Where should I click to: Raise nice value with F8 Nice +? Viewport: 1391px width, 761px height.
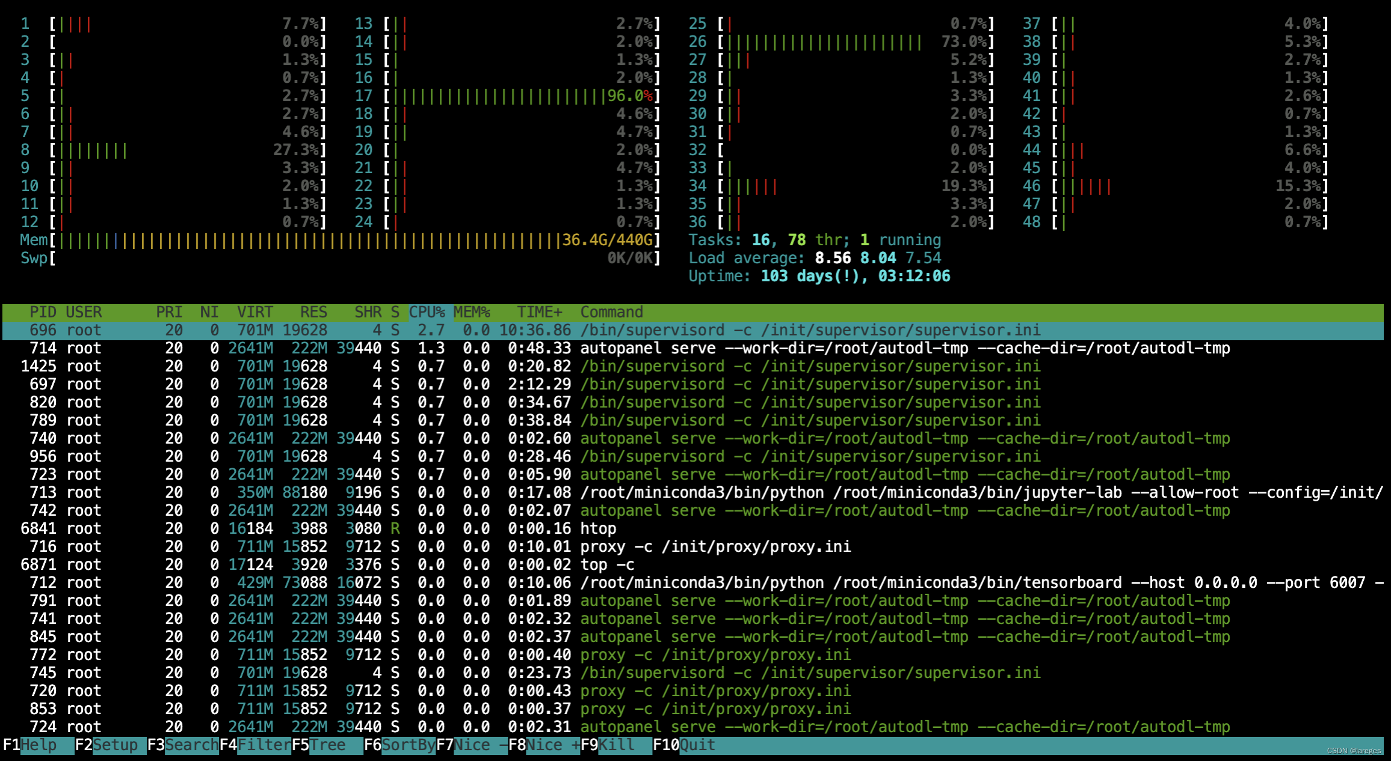click(544, 745)
